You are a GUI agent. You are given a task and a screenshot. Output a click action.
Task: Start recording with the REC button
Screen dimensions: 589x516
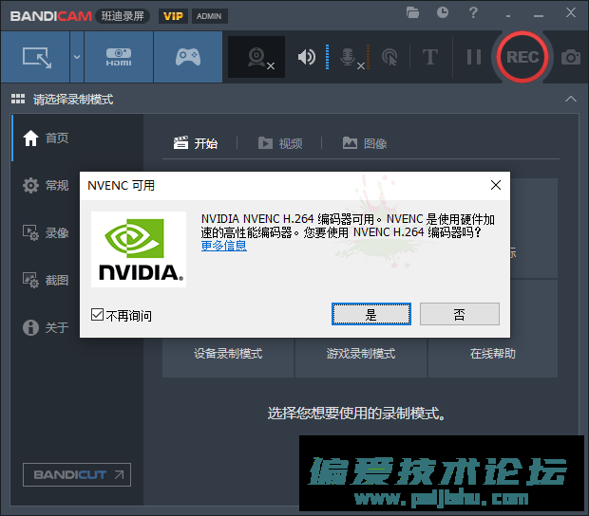[x=522, y=57]
